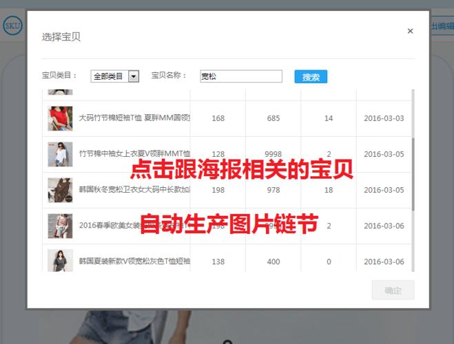Screen dimensions: 454x344
Task: Click the stock cell 978
Action: (274, 190)
